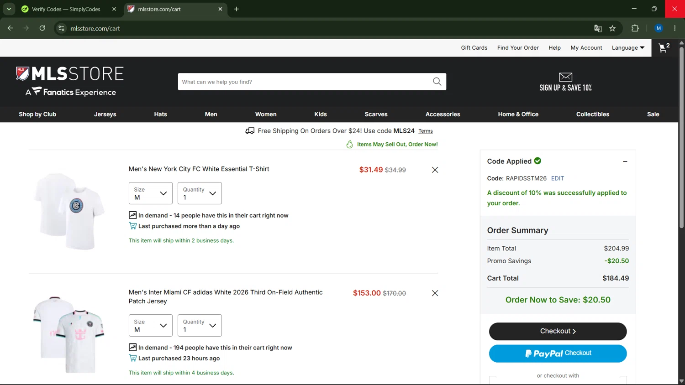685x385 pixels.
Task: Open the Men's New York City FC T-Shirt title
Action: click(199, 169)
